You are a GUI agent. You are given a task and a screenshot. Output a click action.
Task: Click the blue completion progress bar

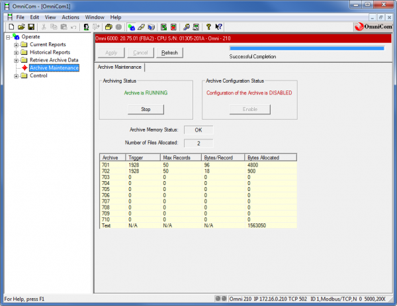tap(306, 48)
